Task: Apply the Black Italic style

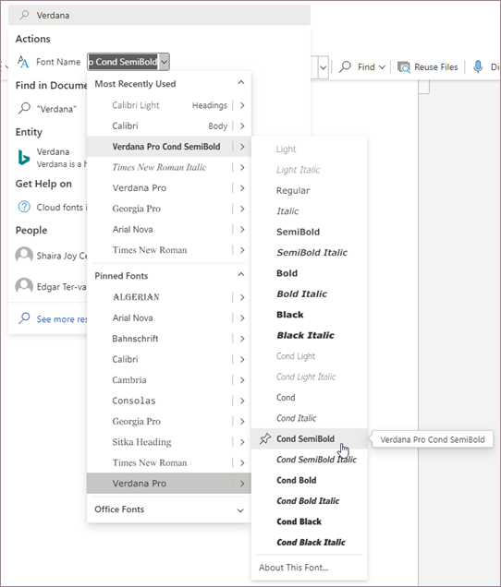Action: click(x=309, y=335)
